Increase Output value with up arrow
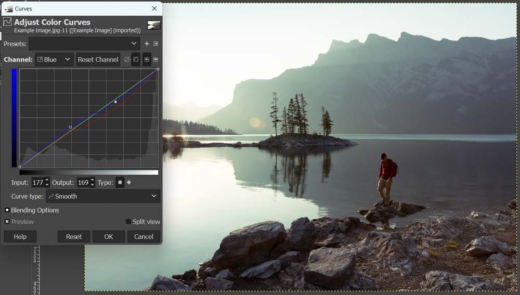Image resolution: width=520 pixels, height=295 pixels. (92, 180)
